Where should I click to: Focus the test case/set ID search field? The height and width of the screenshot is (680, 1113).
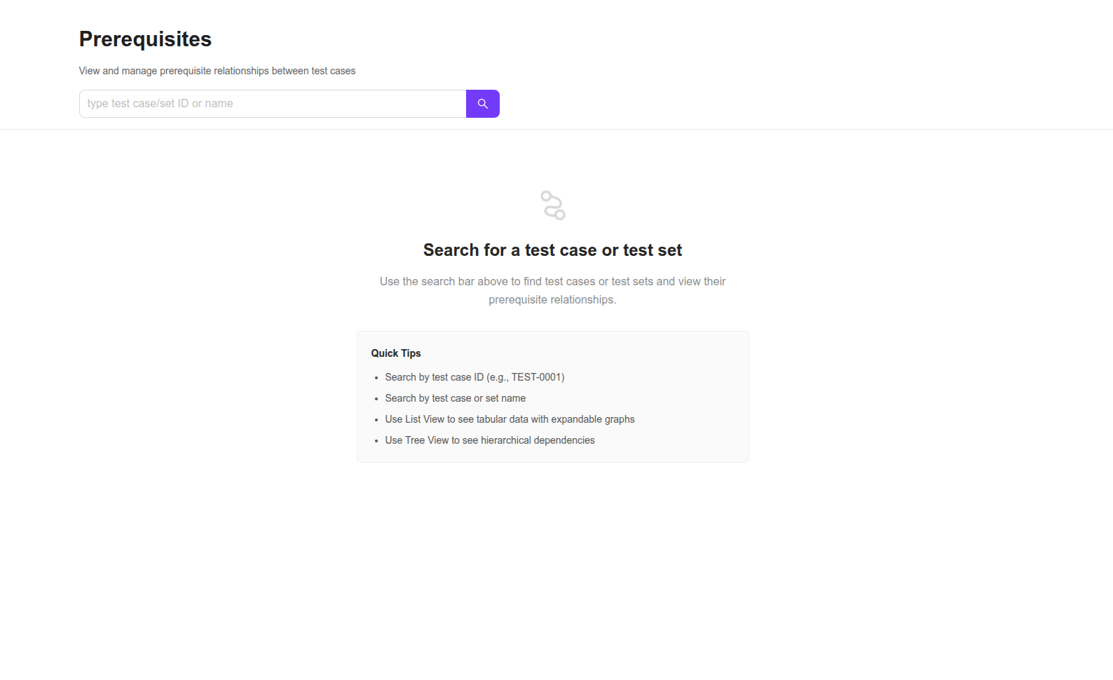click(272, 104)
